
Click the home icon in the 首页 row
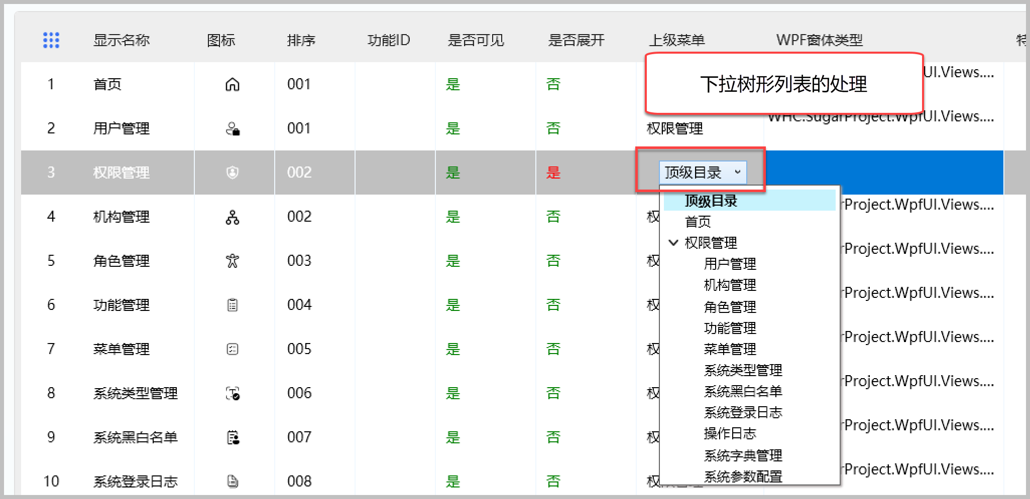pyautogui.click(x=232, y=84)
